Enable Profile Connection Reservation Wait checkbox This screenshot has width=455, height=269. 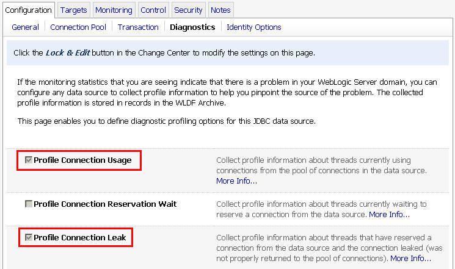tap(29, 204)
